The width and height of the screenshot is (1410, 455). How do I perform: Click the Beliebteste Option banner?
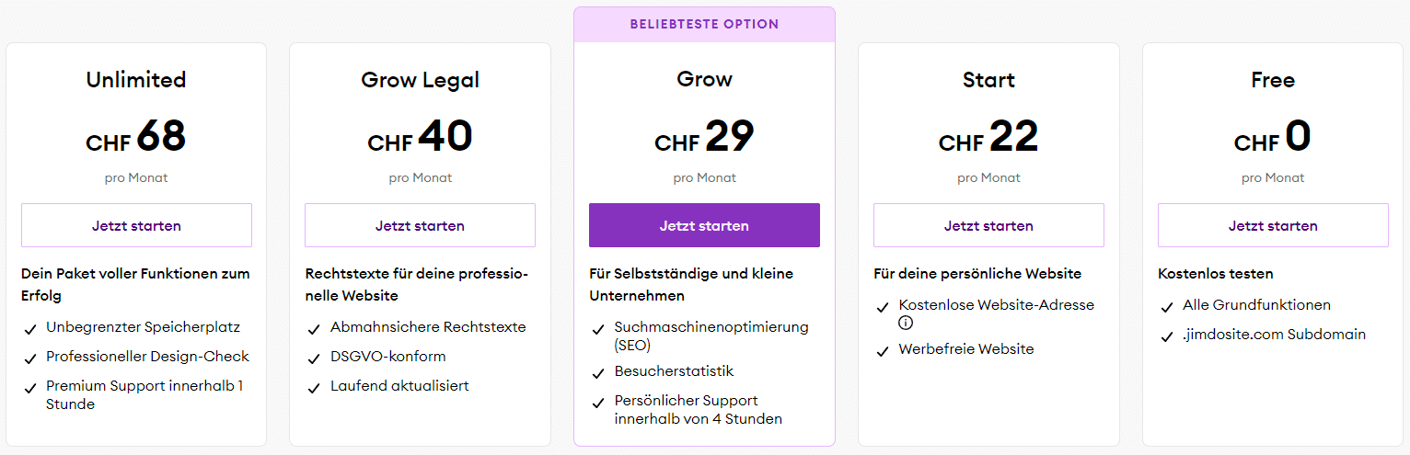click(704, 24)
